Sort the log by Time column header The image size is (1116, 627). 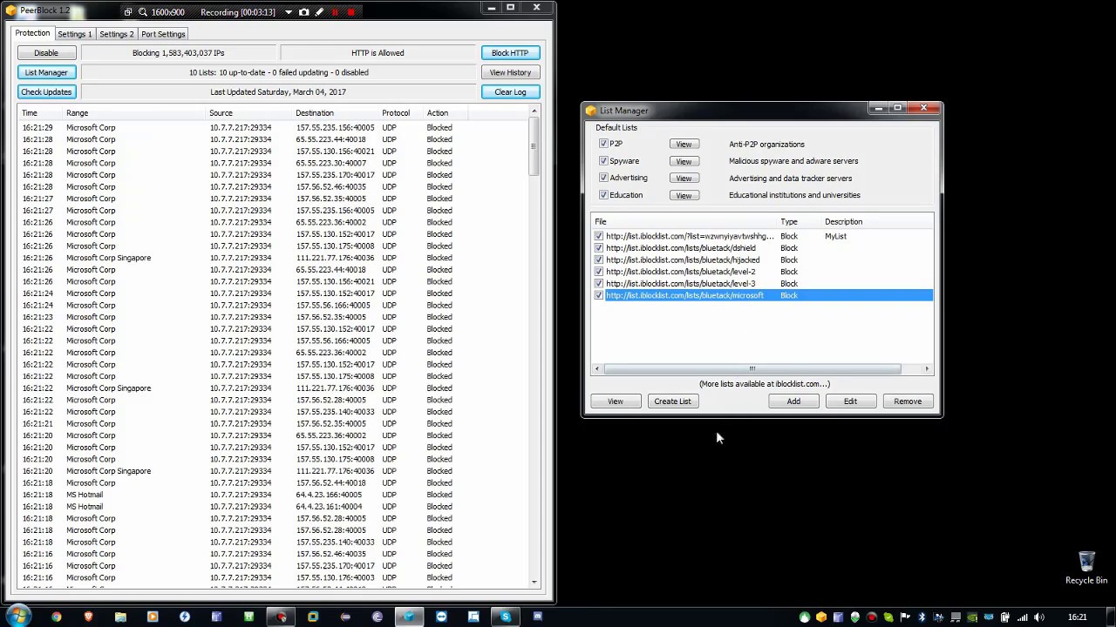[39, 113]
